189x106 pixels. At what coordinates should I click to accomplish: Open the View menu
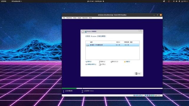point(75,18)
